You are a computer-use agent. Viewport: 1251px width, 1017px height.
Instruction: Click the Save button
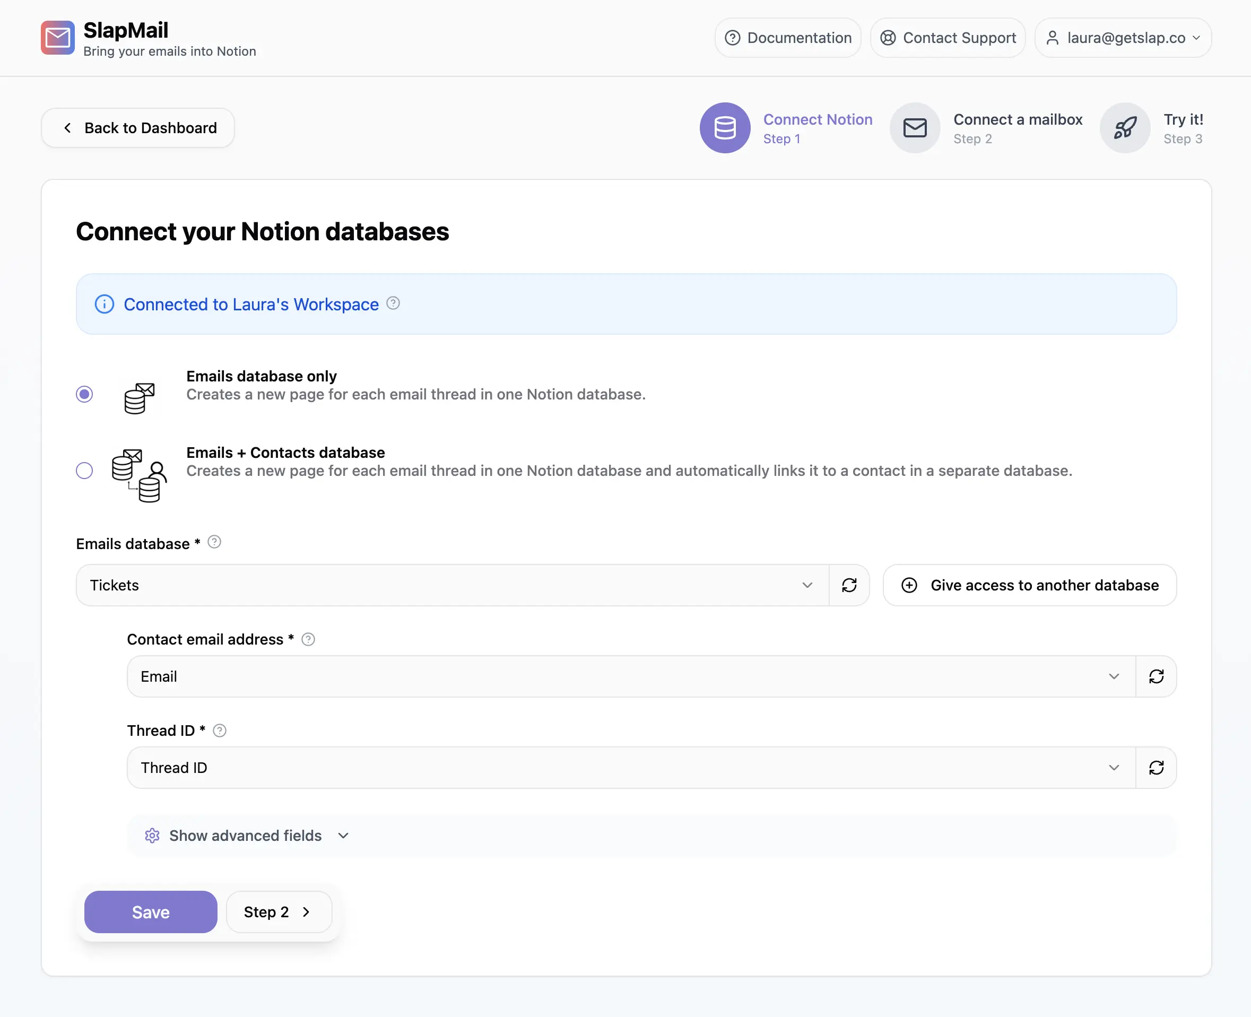[151, 912]
